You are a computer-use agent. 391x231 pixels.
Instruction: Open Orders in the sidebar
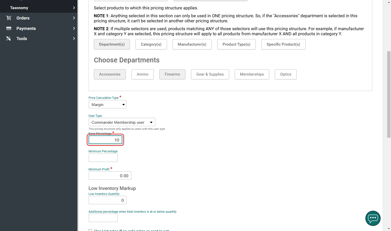coord(23,18)
